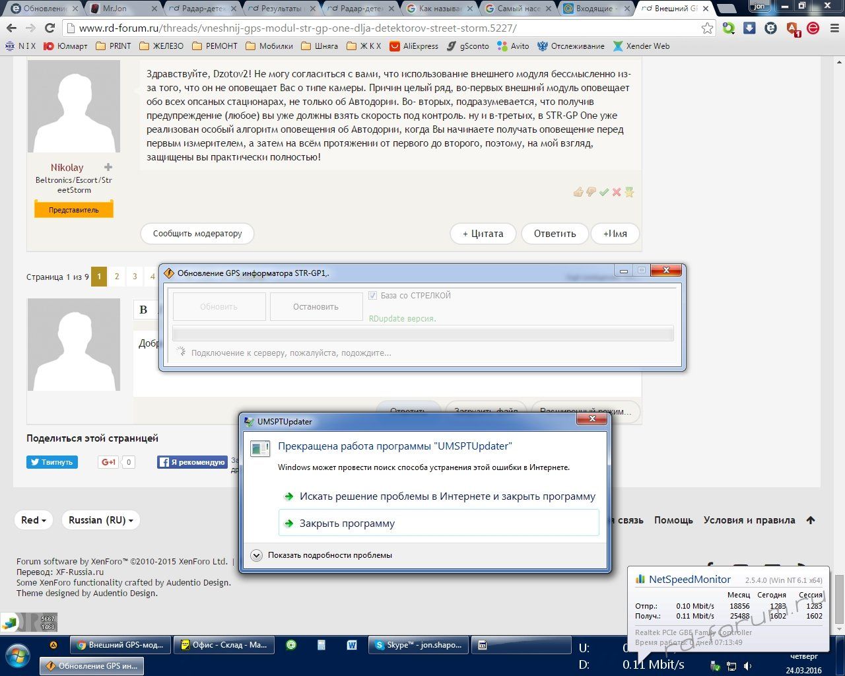Image resolution: width=845 pixels, height=676 pixels.
Task: Click "Искать решение проблемы в Интернете" option
Action: pos(447,496)
